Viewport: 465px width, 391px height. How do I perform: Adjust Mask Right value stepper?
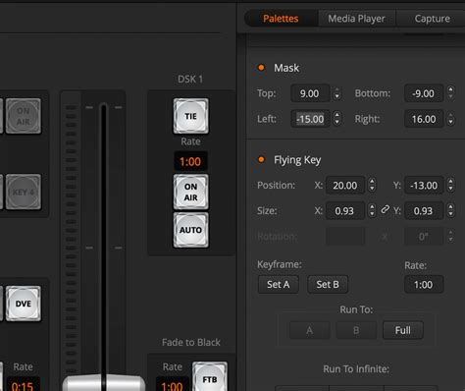coord(450,119)
